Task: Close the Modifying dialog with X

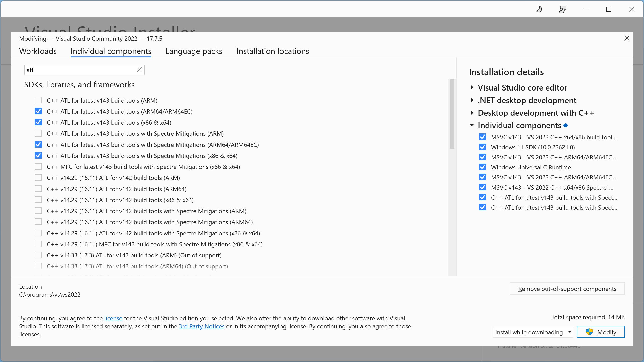Action: point(627,38)
